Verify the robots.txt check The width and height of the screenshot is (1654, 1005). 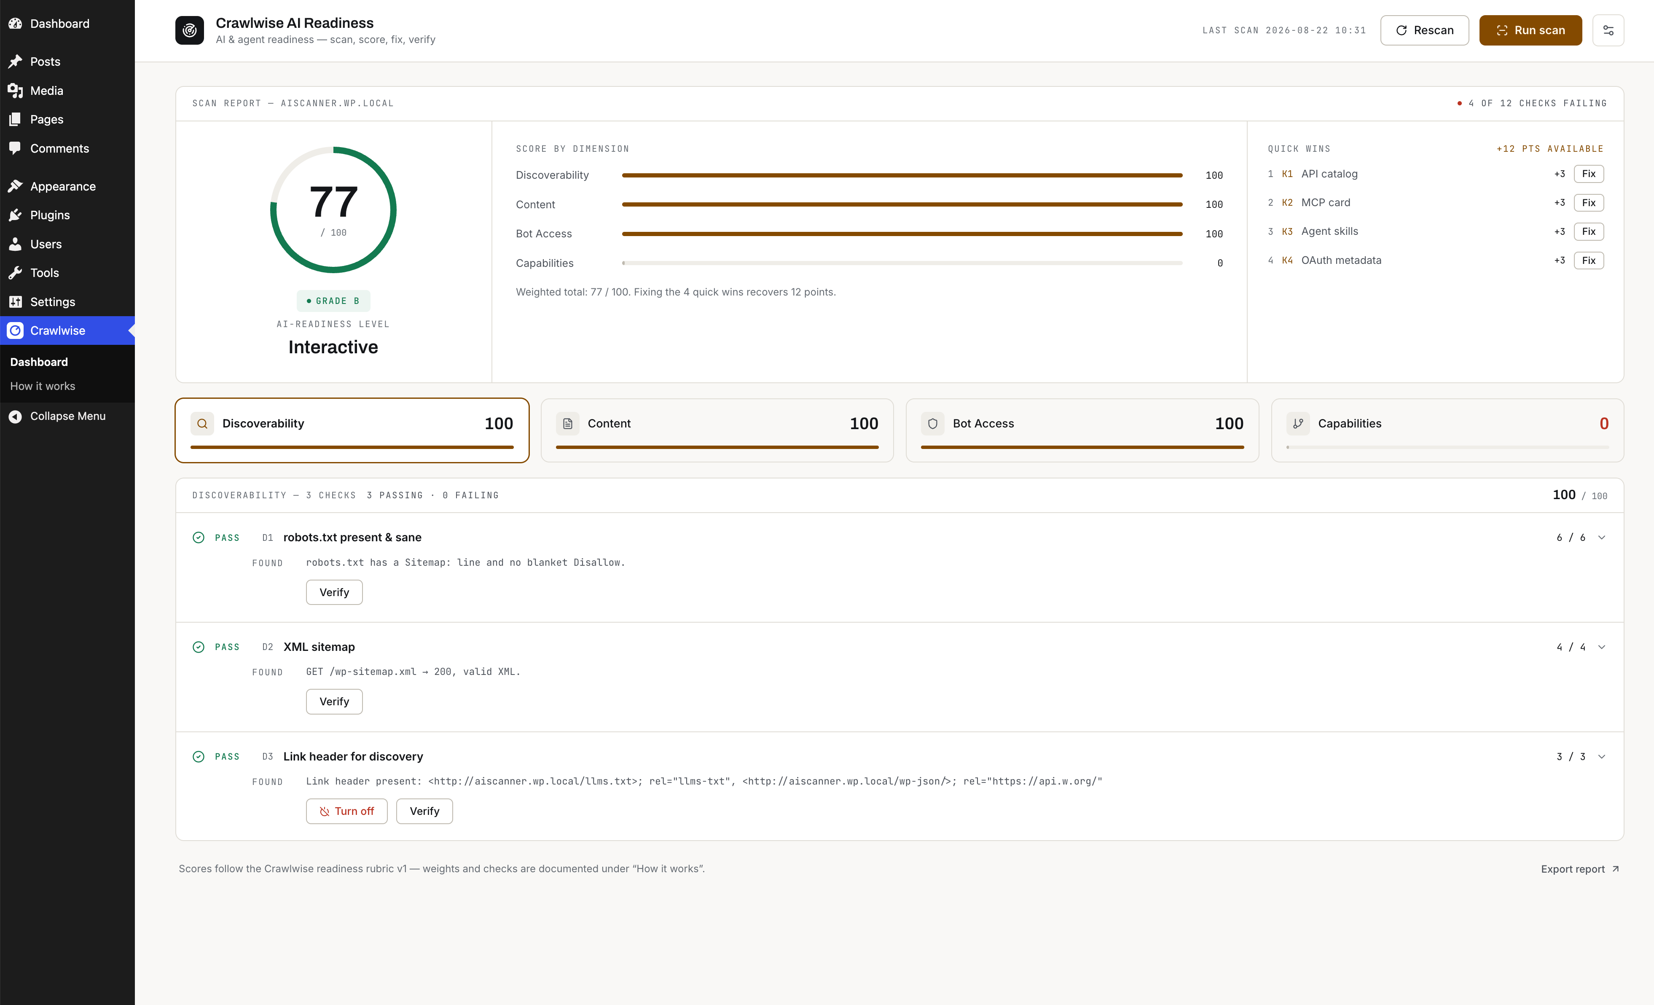pyautogui.click(x=334, y=592)
